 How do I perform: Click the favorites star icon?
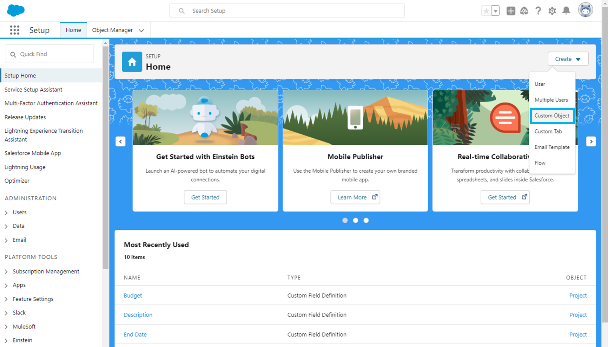point(486,11)
